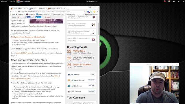
Task: Open the Abricotine Markdown Editor article card
Action: point(82,32)
